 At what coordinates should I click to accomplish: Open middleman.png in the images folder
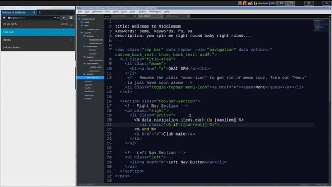pyautogui.click(x=95, y=43)
